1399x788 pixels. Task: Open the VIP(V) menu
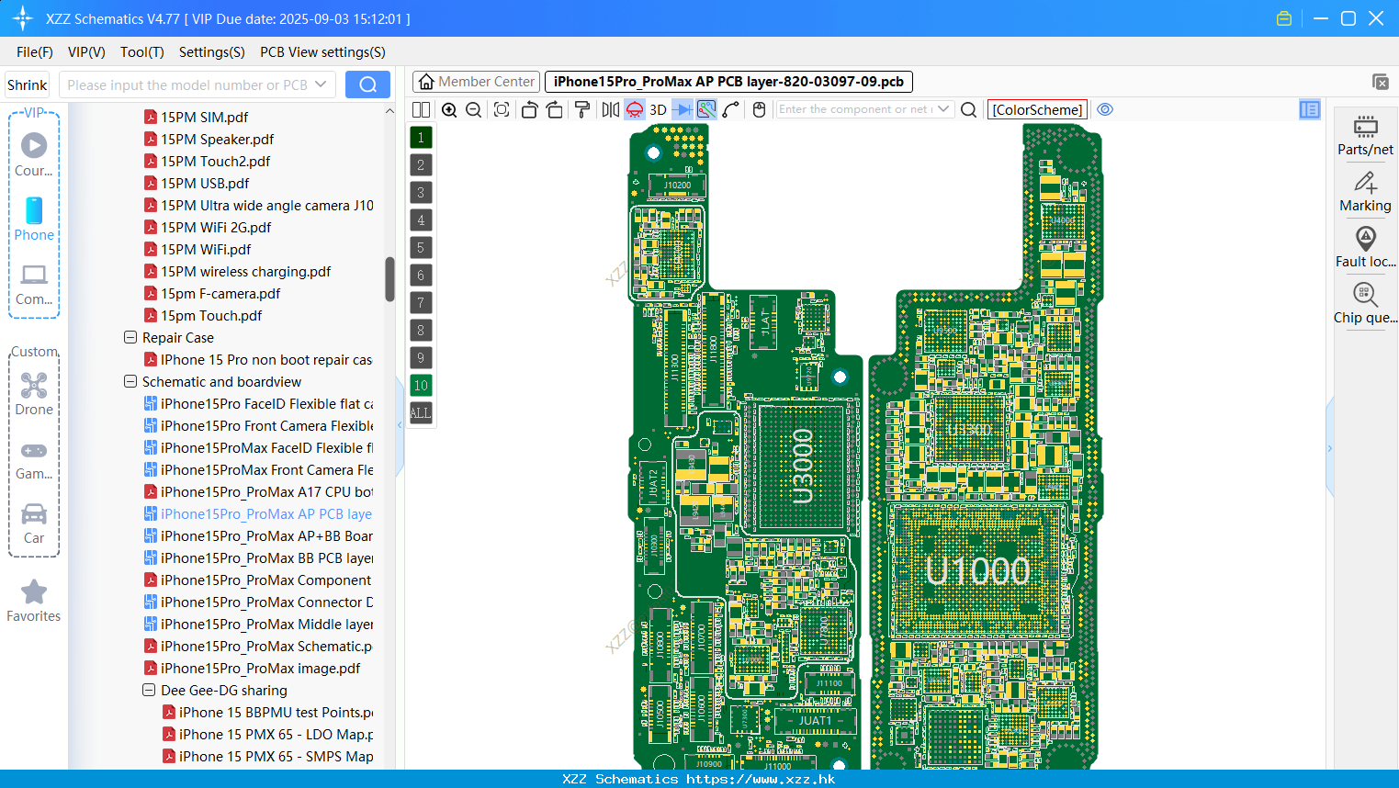coord(86,51)
